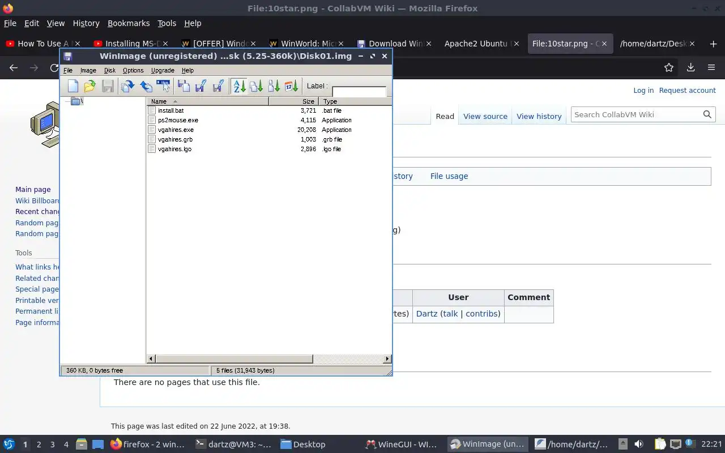The image size is (725, 453).
Task: Click the toolbar icon showing a mouse cursor
Action: pyautogui.click(x=163, y=86)
